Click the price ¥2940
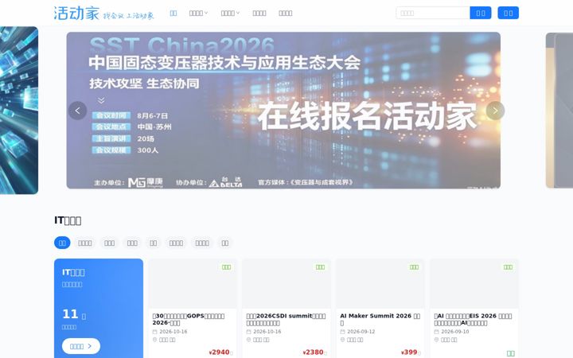The height and width of the screenshot is (358, 573). click(220, 352)
